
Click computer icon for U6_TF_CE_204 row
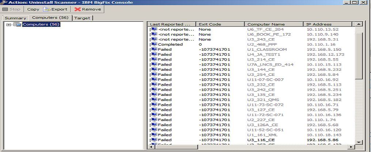click(x=153, y=30)
